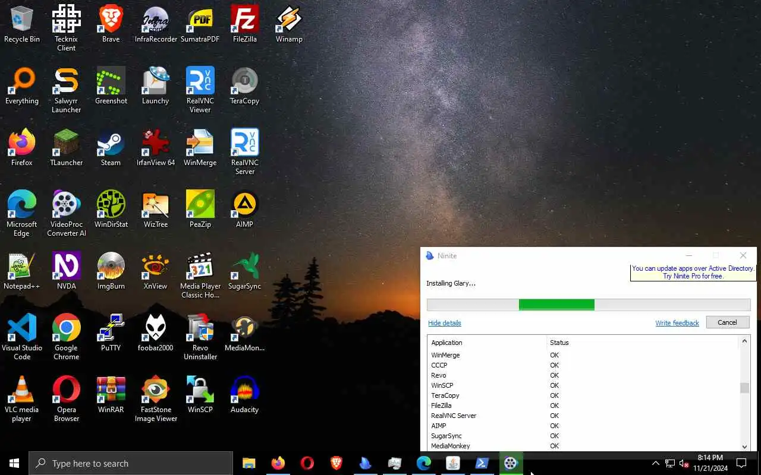Click the Try Ninite Pro tooltip banner
The height and width of the screenshot is (475, 761).
click(x=693, y=273)
